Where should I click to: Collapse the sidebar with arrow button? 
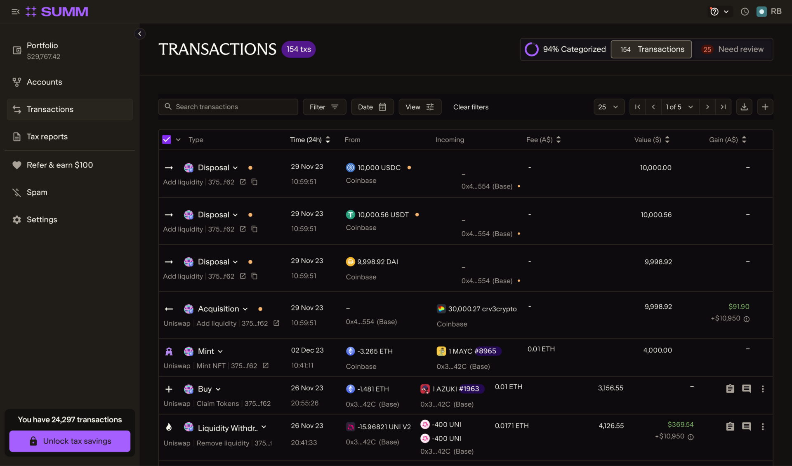pyautogui.click(x=140, y=34)
